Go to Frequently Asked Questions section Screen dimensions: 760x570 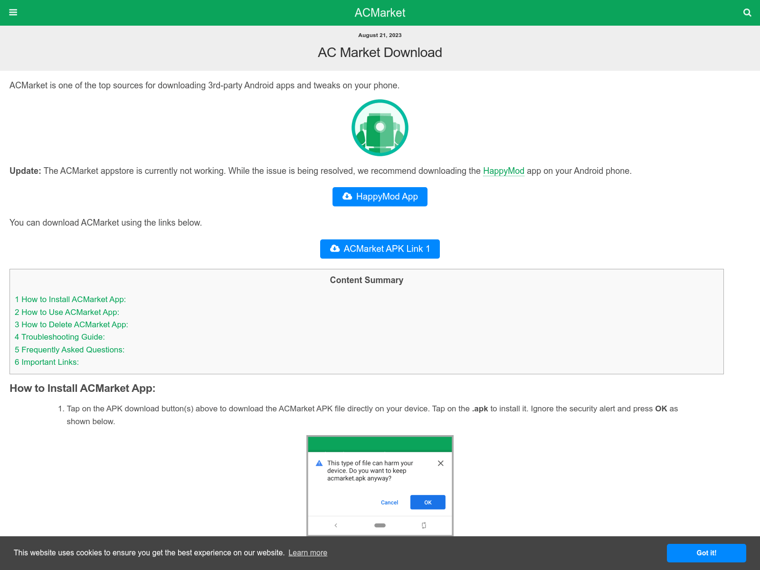coord(69,350)
